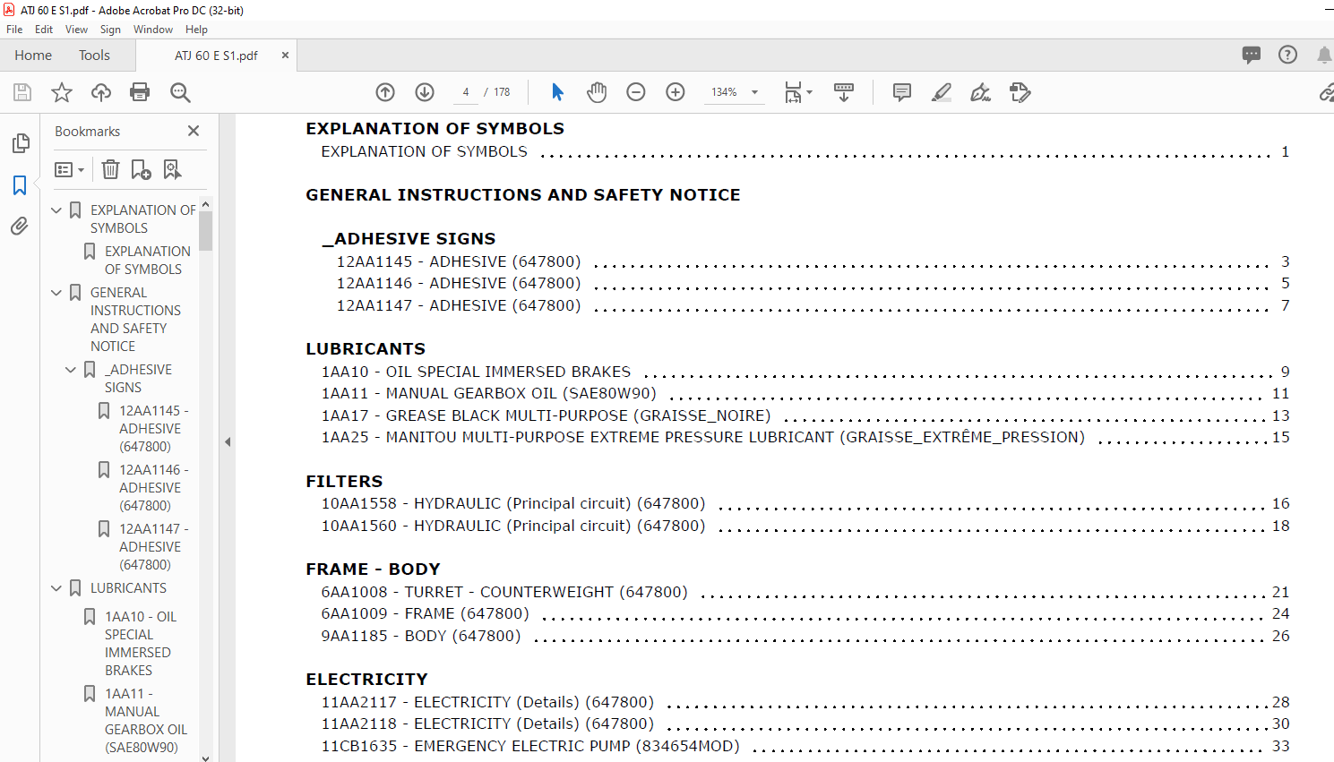Image resolution: width=1334 pixels, height=762 pixels.
Task: Select bookmark 12AA1145 - ADHESIVE (647800)
Action: click(153, 429)
